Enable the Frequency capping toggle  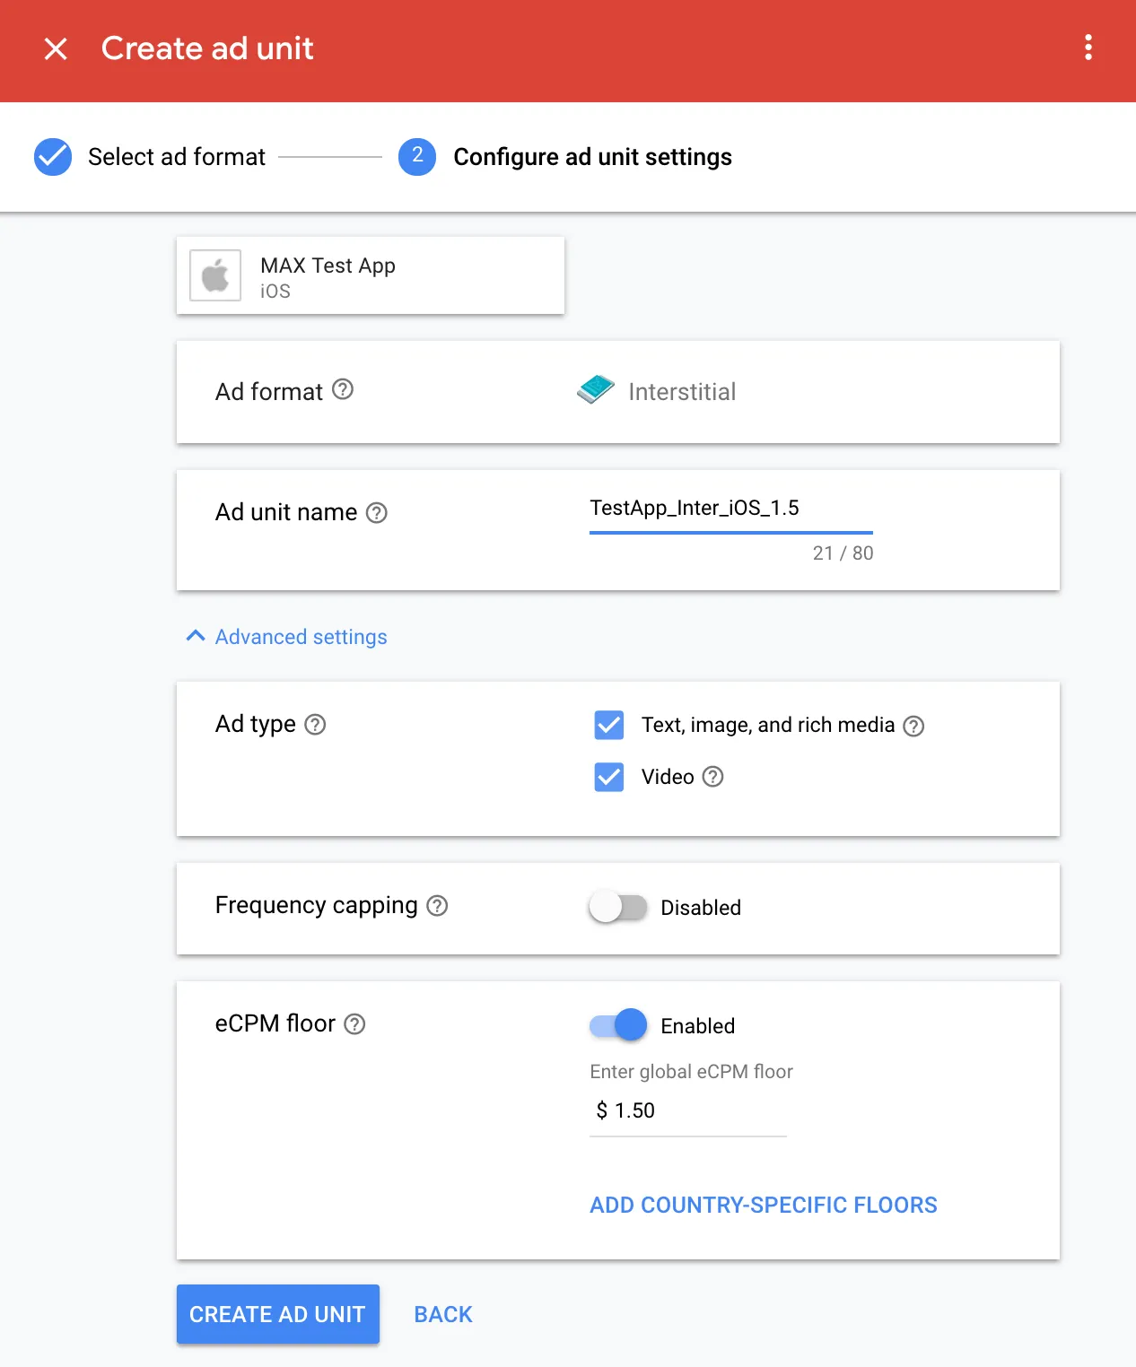pos(618,907)
